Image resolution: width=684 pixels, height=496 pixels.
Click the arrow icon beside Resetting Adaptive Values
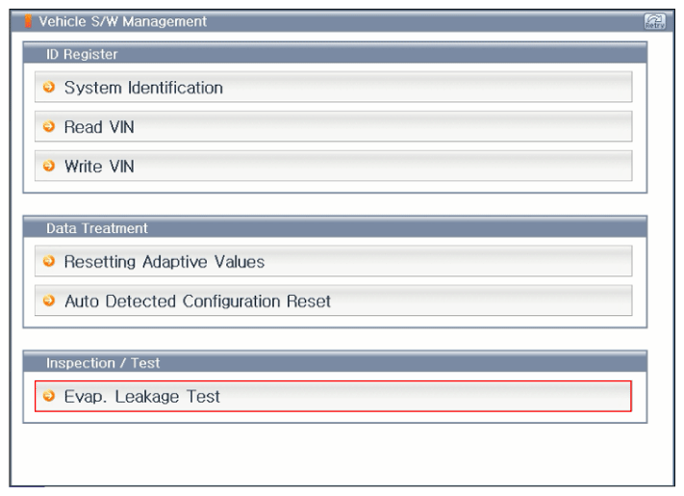coord(49,261)
